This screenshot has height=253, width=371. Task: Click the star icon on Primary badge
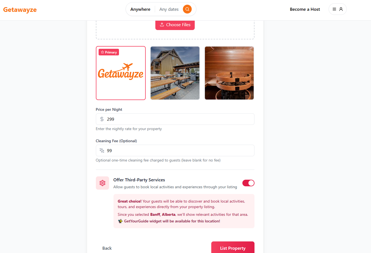[102, 52]
